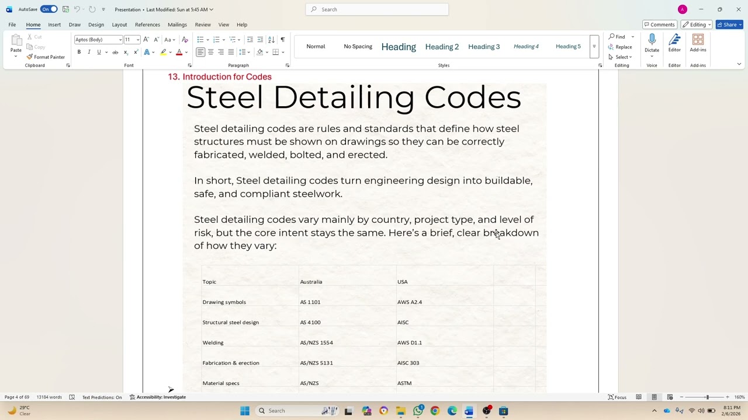
Task: Open the File menu
Action: click(12, 24)
